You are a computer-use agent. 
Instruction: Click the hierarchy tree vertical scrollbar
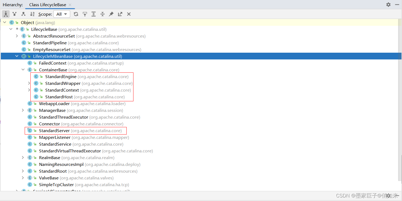click(x=400, y=100)
